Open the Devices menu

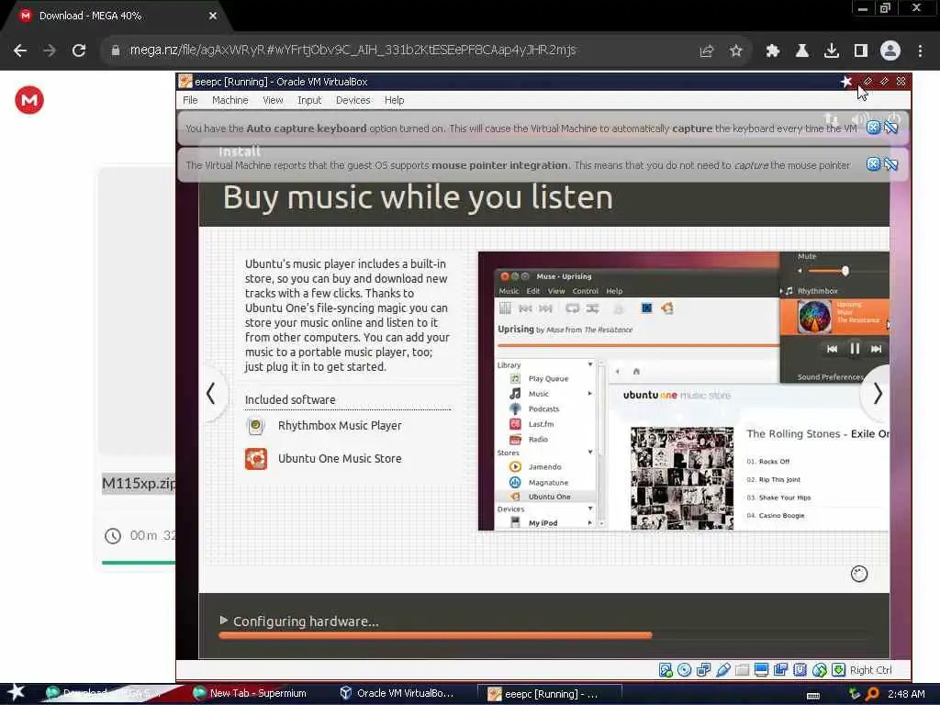tap(352, 100)
